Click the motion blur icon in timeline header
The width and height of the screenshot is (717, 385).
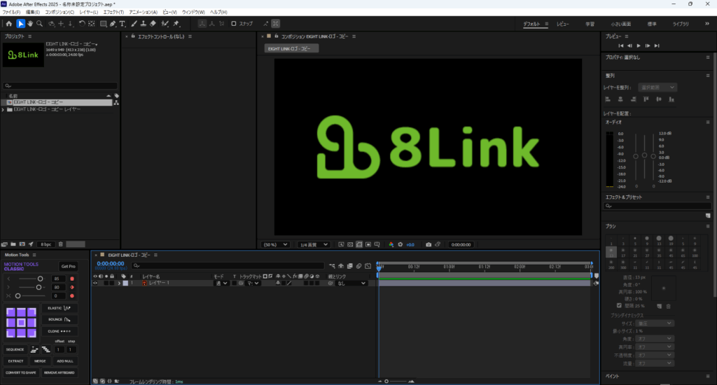point(359,266)
